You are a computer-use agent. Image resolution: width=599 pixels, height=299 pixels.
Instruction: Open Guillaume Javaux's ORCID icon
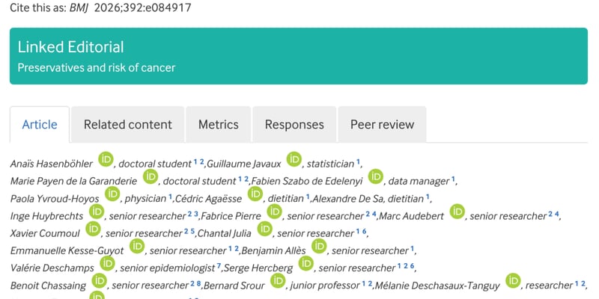point(294,159)
